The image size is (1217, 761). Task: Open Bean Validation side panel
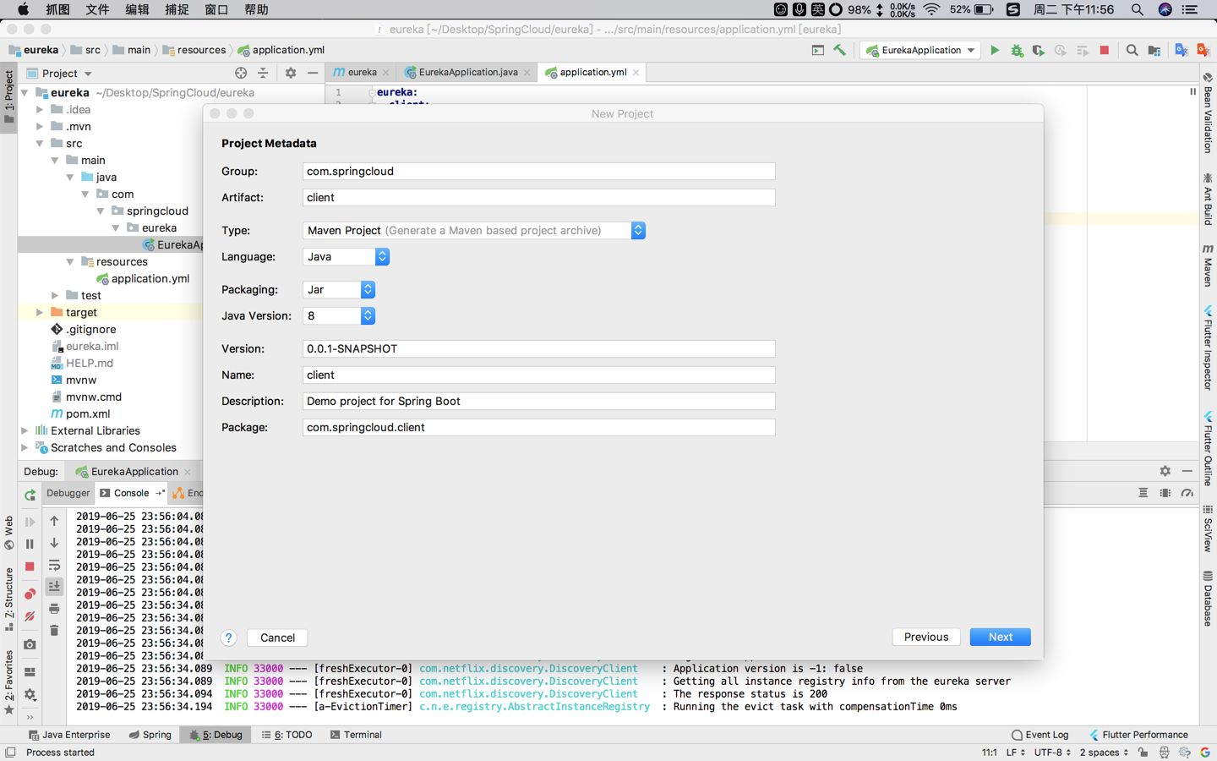pyautogui.click(x=1208, y=112)
